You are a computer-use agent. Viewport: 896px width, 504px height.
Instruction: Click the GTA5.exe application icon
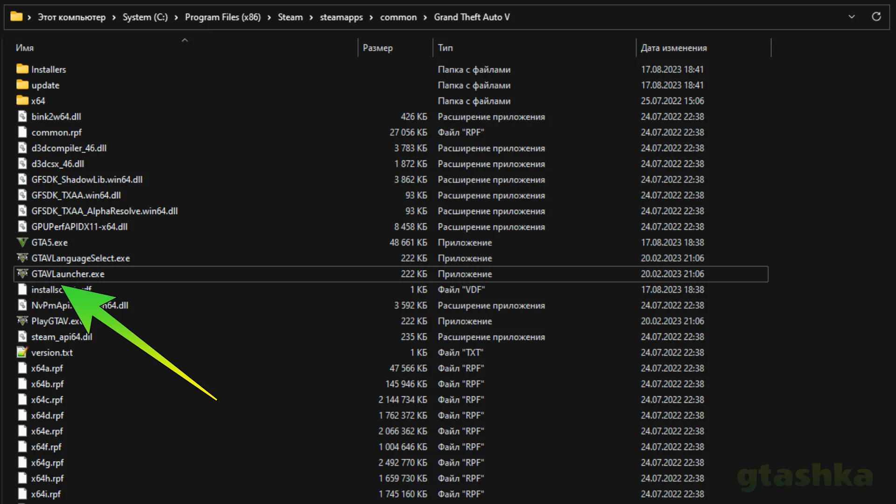[x=22, y=242]
